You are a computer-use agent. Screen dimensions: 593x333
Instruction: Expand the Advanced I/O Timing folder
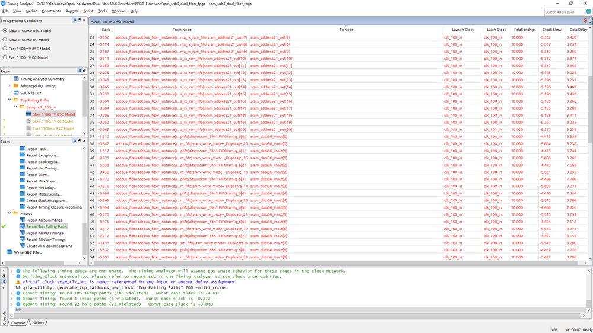pyautogui.click(x=9, y=86)
